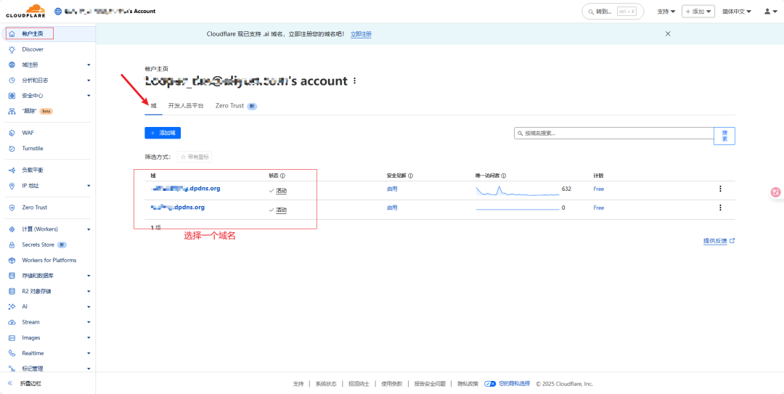The height and width of the screenshot is (394, 784).
Task: Toggle 您的隐私选择 privacy switch
Action: click(x=489, y=384)
